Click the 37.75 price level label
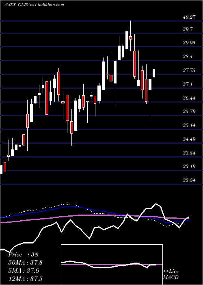The width and height of the screenshot is (203, 285). pos(190,70)
